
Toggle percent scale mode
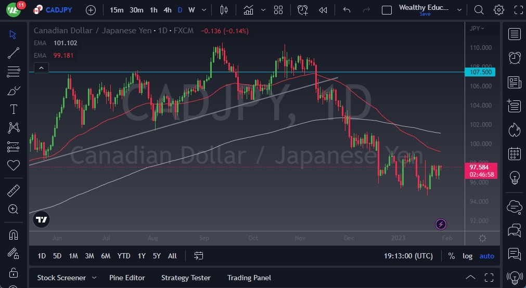point(451,256)
